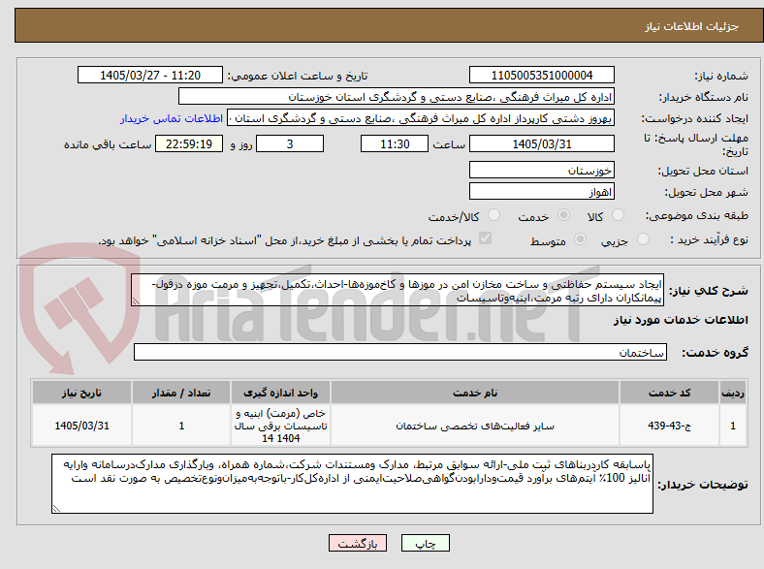Image resolution: width=764 pixels, height=569 pixels.
Task: Click the شهر محل تحویل label
Action: click(x=707, y=193)
